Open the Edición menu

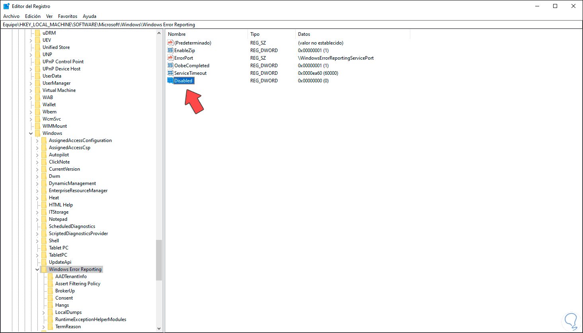coord(32,16)
